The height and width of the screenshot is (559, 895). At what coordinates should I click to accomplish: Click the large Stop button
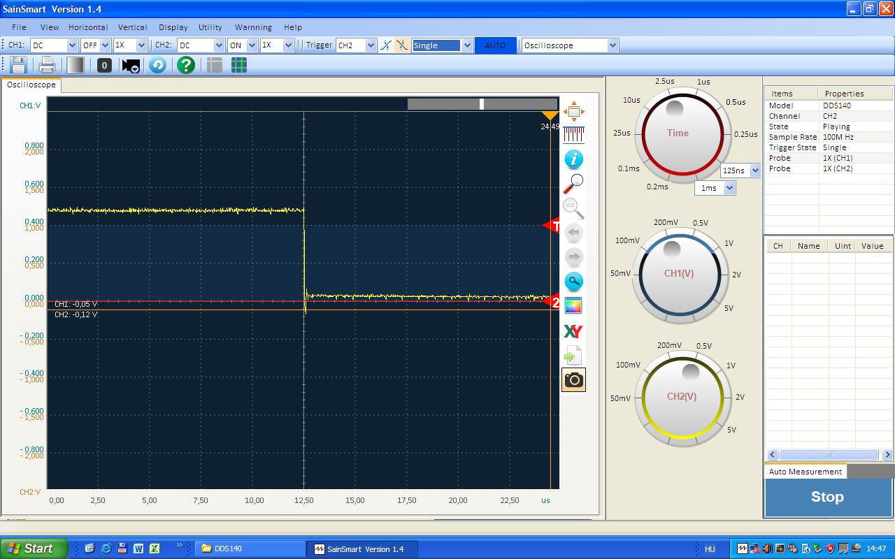[827, 497]
